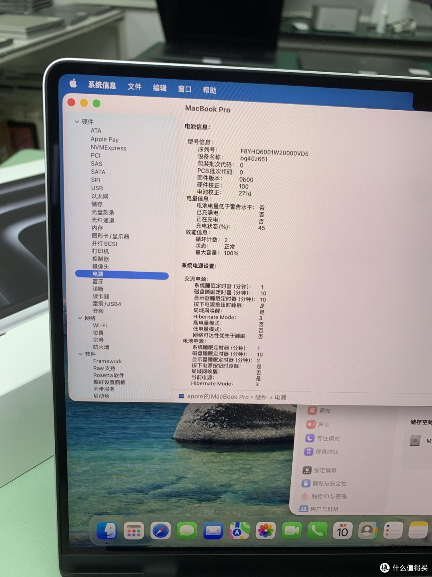Open Photos from the Dock
Screen dimensions: 432x577
pos(266,531)
